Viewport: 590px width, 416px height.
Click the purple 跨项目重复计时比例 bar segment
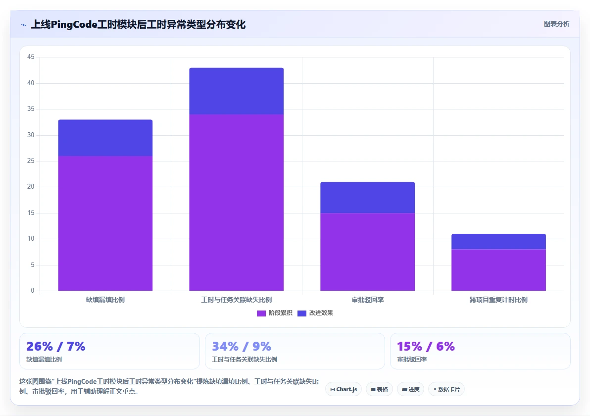[x=498, y=270]
